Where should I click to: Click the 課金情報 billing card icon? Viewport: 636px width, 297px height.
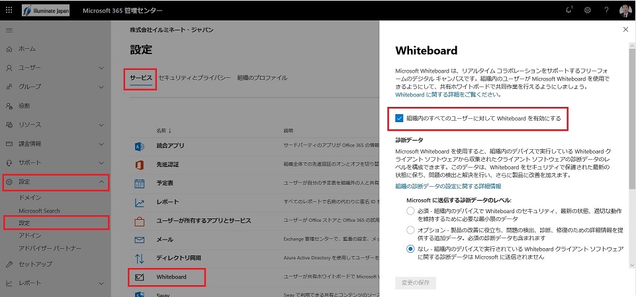(9, 144)
